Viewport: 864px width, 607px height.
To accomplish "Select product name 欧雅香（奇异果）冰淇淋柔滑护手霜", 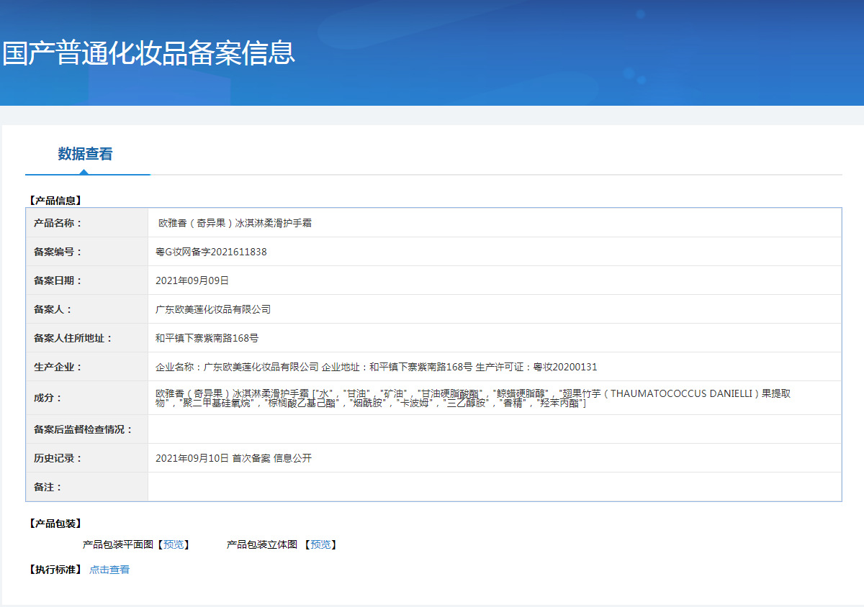I will point(235,223).
